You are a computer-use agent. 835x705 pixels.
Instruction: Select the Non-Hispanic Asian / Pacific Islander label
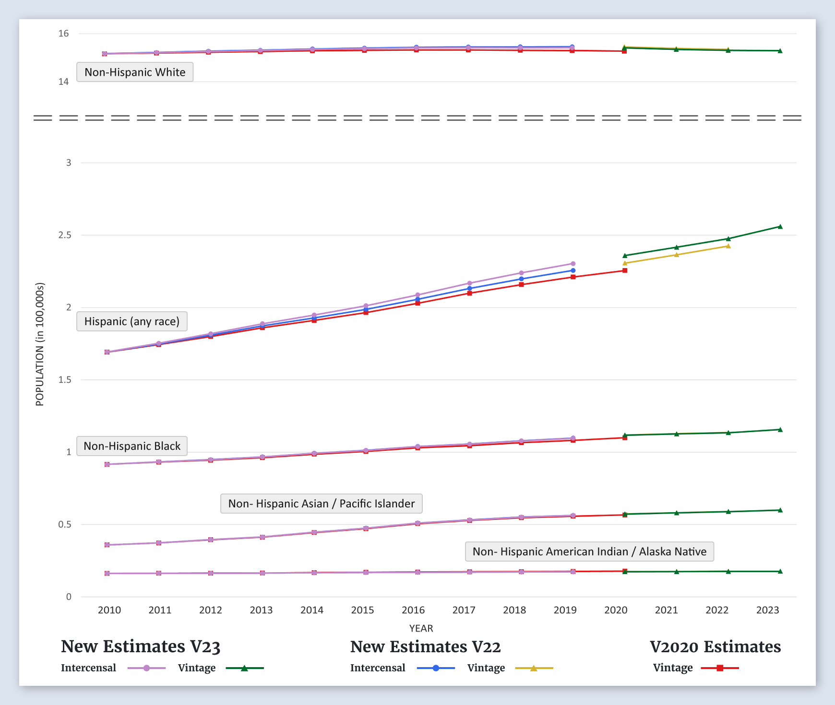click(321, 504)
